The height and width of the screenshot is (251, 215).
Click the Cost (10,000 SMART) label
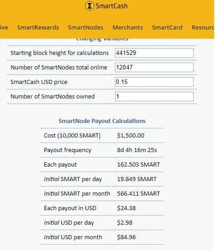pos(72,136)
